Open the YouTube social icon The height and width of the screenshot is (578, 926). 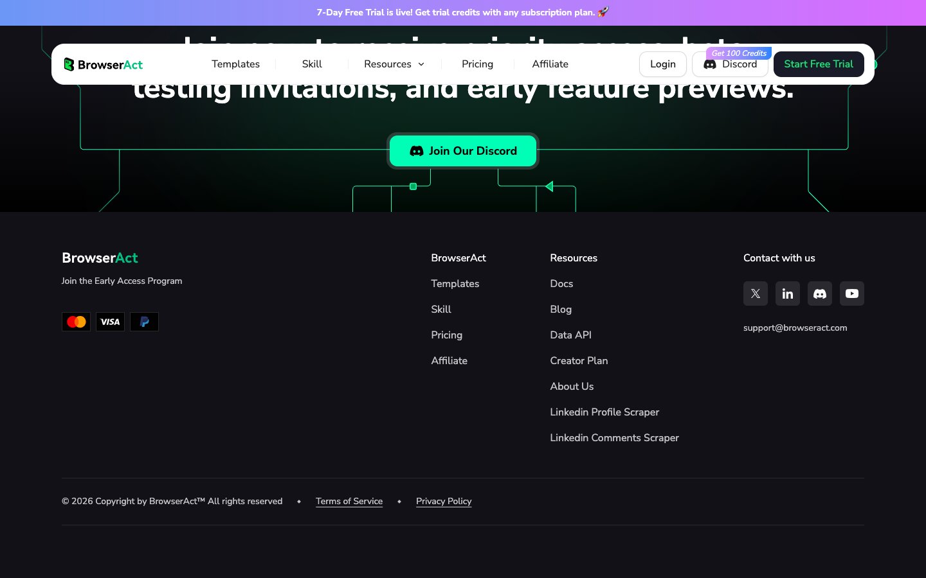[852, 293]
